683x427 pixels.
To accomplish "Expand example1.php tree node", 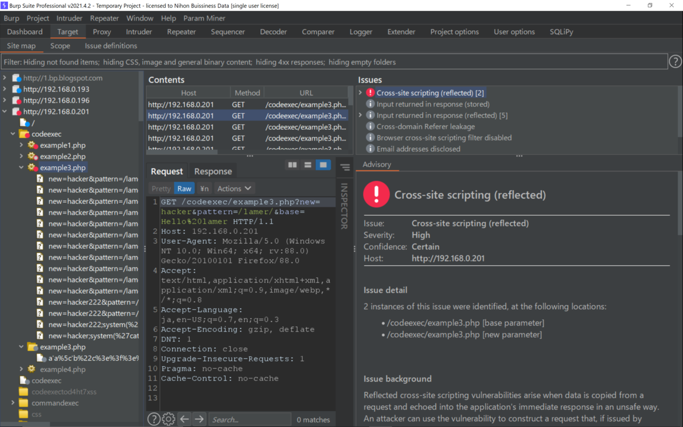I will pyautogui.click(x=22, y=145).
